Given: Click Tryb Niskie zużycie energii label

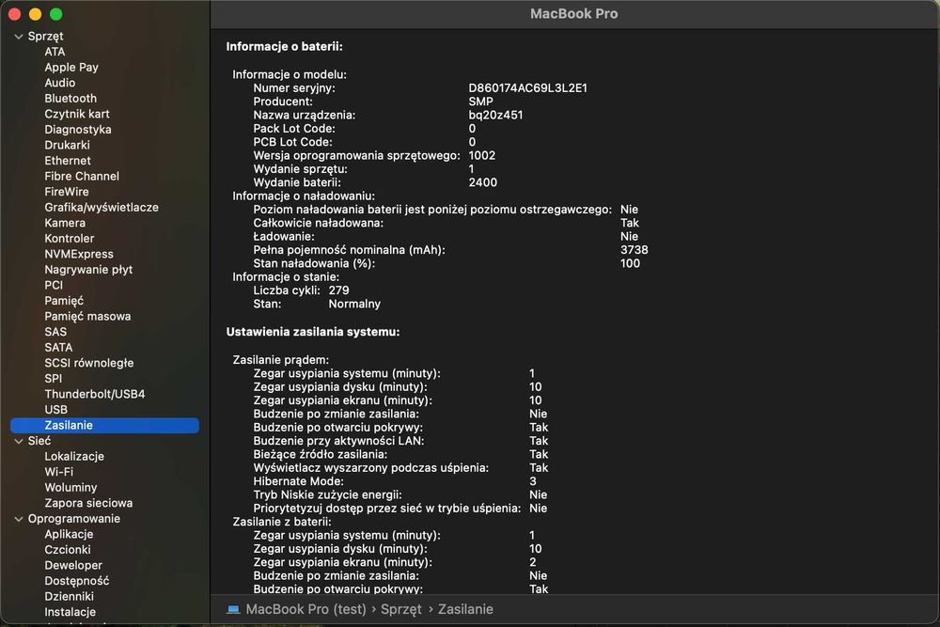Looking at the screenshot, I should coord(327,495).
